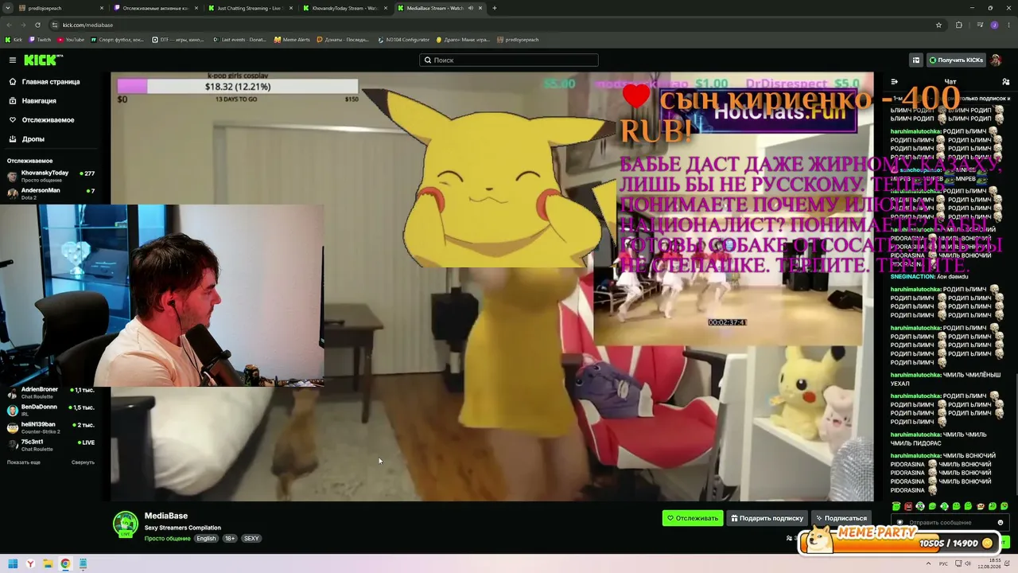The width and height of the screenshot is (1018, 573).
Task: Open AndersonMan followed channel
Action: (x=51, y=193)
